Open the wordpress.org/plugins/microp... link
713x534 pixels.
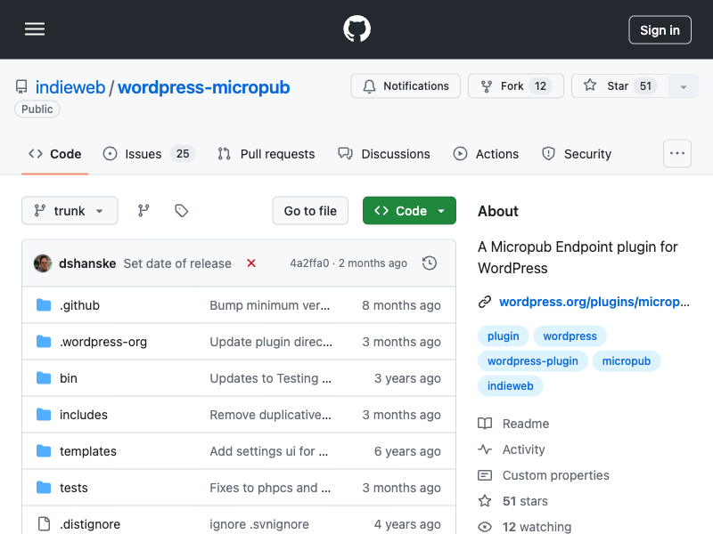(x=594, y=302)
